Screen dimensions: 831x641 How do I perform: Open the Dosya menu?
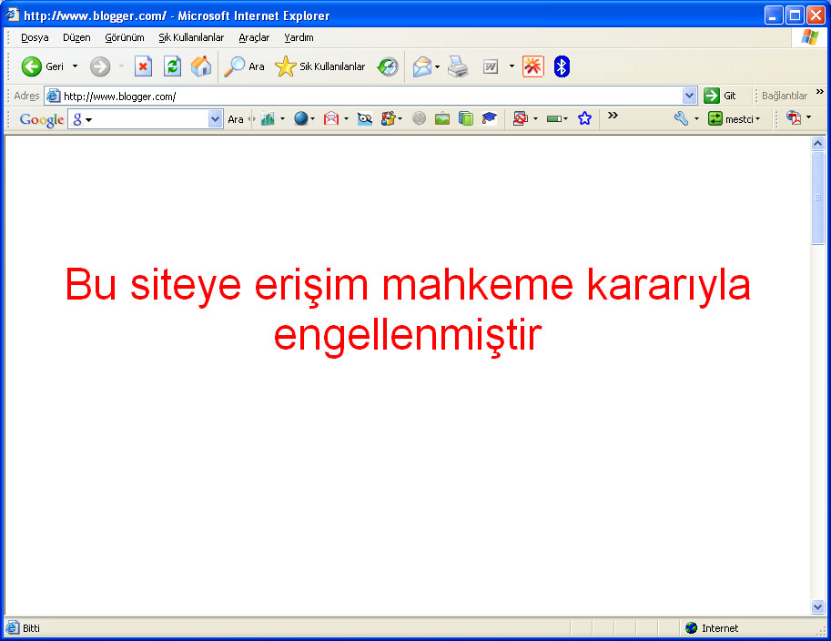pos(35,37)
